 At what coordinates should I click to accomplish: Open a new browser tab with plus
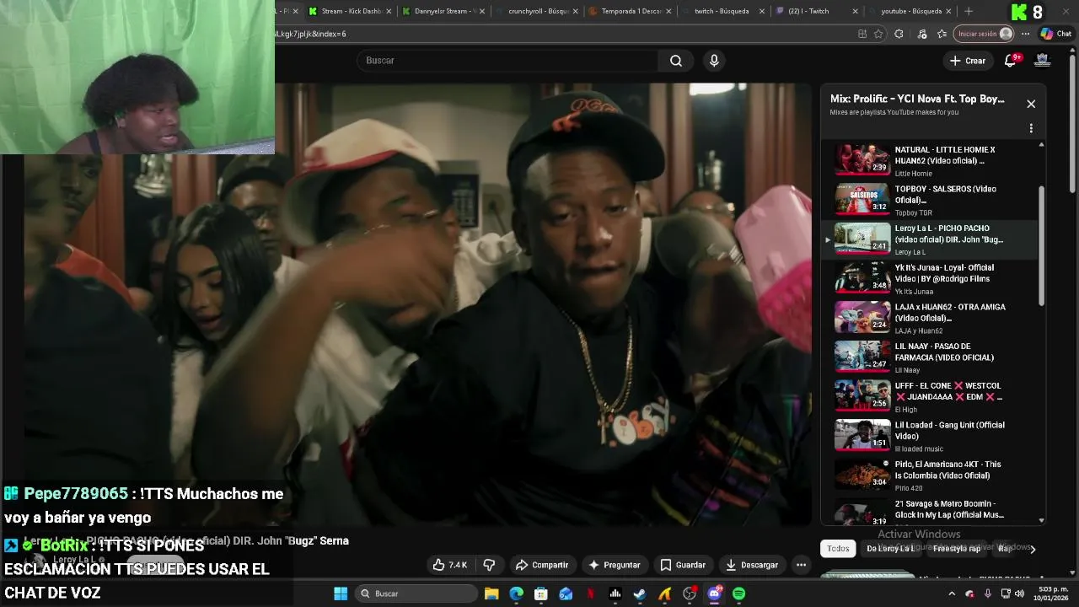pos(969,11)
